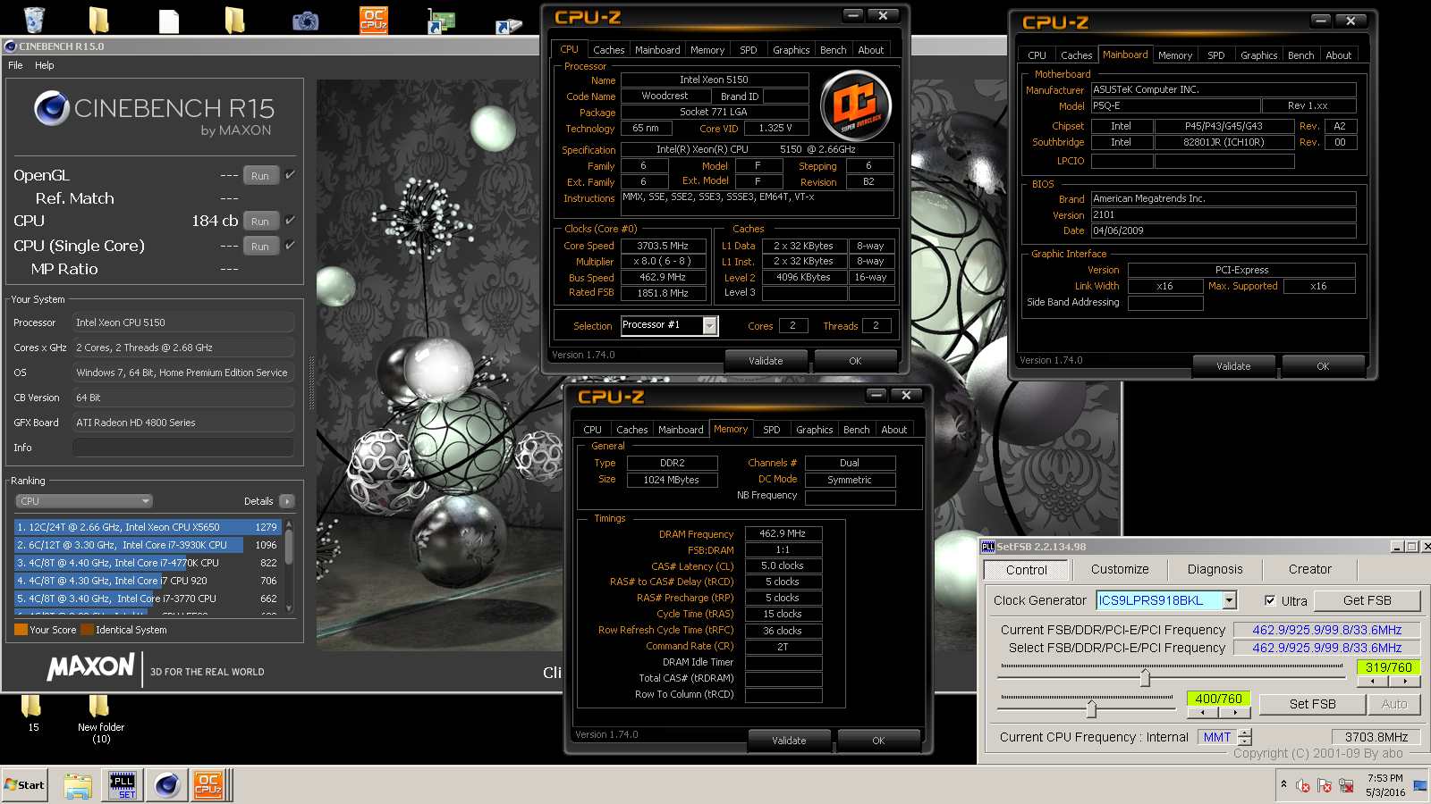Viewport: 1431px width, 804px height.
Task: Run the CPU benchmark
Action: coord(260,221)
